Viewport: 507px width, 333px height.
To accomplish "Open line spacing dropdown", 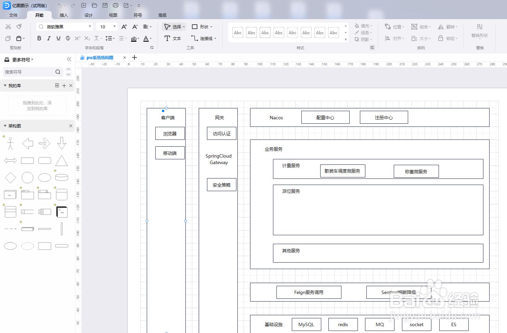I will coord(110,38).
